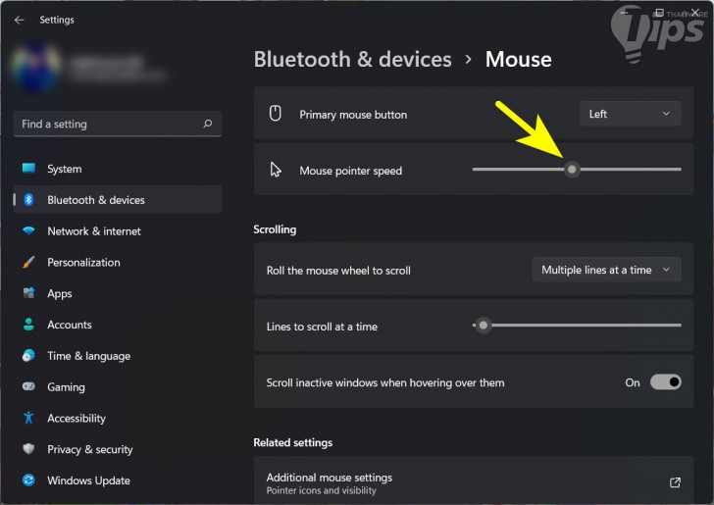Open Gaming settings
The height and width of the screenshot is (505, 714).
coord(118,386)
